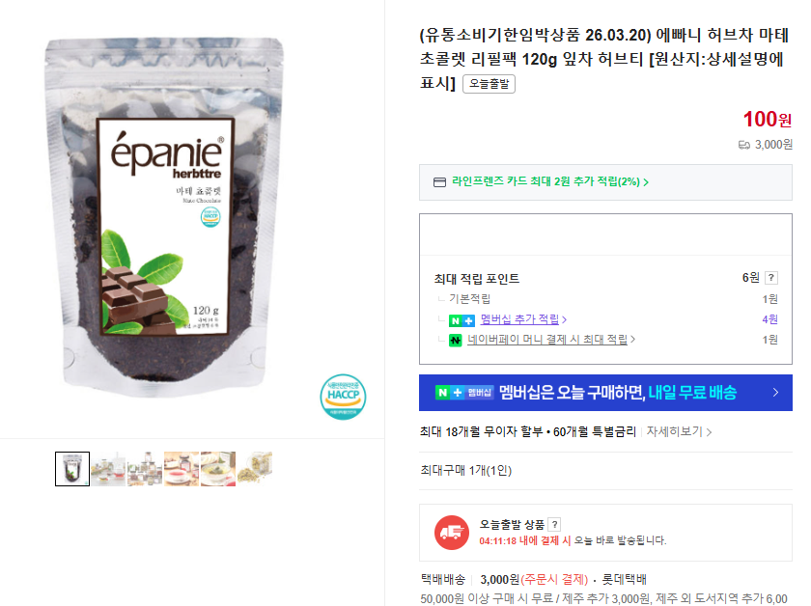811x606 pixels.
Task: Select the first product bag thumbnail
Action: [x=72, y=469]
